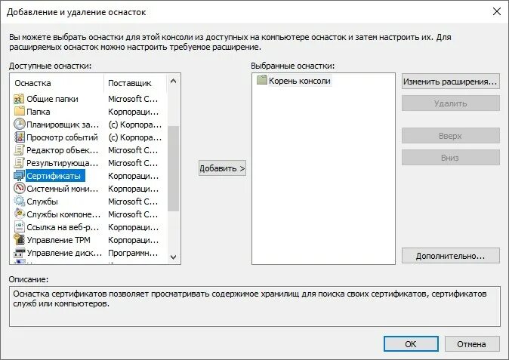Select the Ссылка на веб-ресурс icon
The image size is (509, 360).
[19, 227]
